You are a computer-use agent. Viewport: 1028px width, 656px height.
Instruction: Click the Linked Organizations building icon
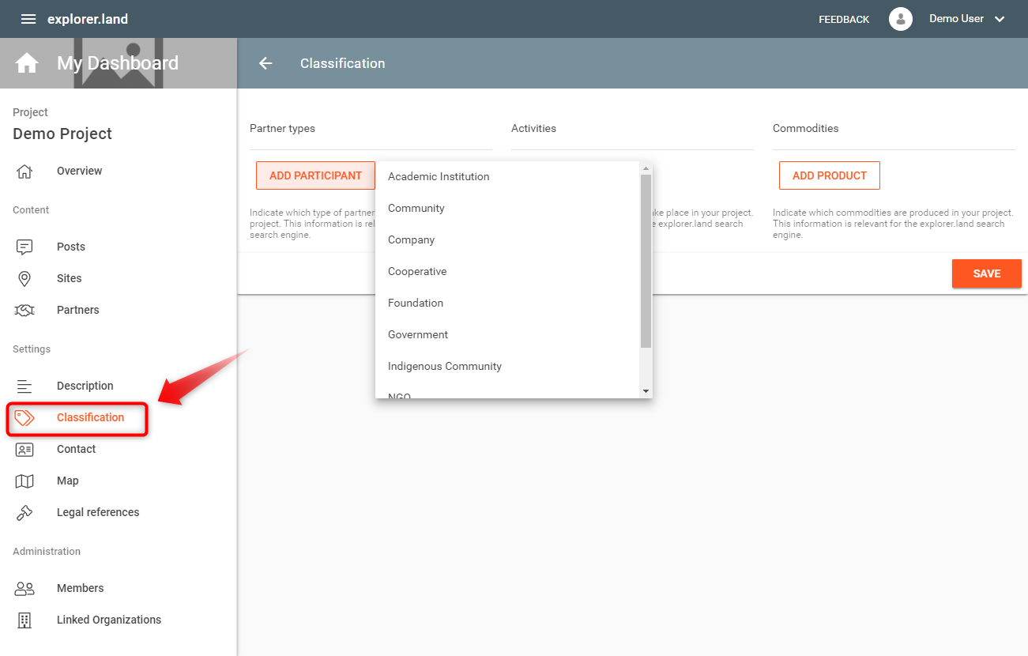tap(24, 620)
